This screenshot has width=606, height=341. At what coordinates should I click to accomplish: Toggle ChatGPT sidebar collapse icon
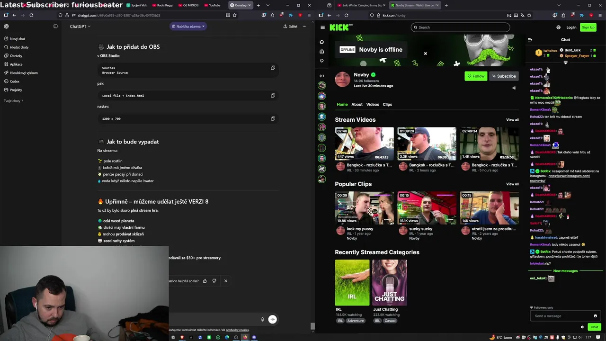click(55, 27)
